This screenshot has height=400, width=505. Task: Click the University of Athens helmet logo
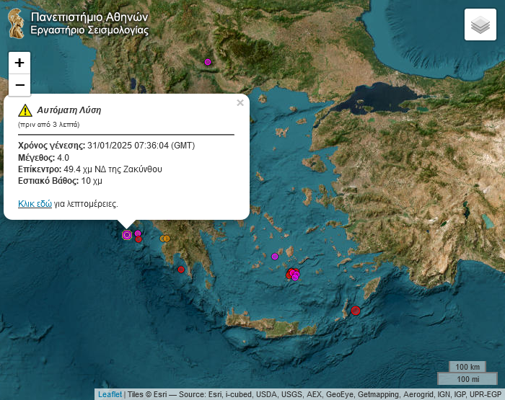(x=16, y=24)
